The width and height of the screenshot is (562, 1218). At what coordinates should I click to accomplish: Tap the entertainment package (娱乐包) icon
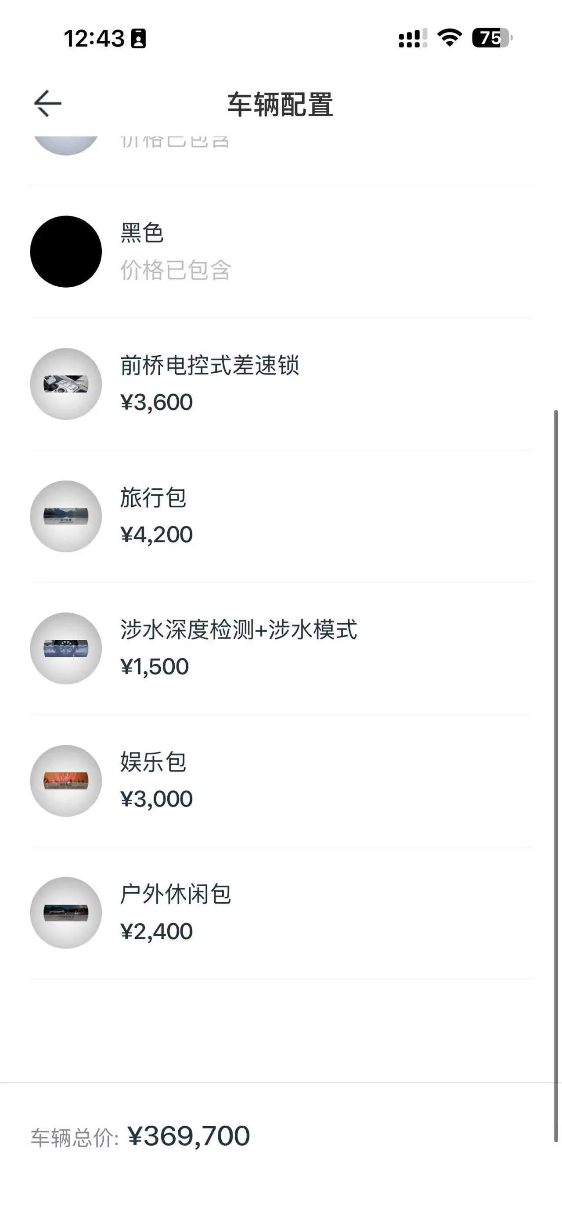click(x=66, y=781)
